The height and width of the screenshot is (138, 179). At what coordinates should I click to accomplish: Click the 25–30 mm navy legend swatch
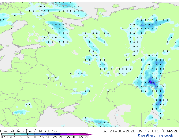(57, 134)
